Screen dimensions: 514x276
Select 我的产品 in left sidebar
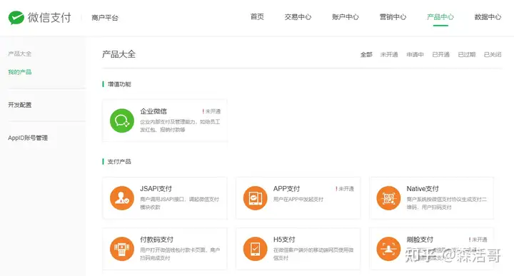(20, 72)
